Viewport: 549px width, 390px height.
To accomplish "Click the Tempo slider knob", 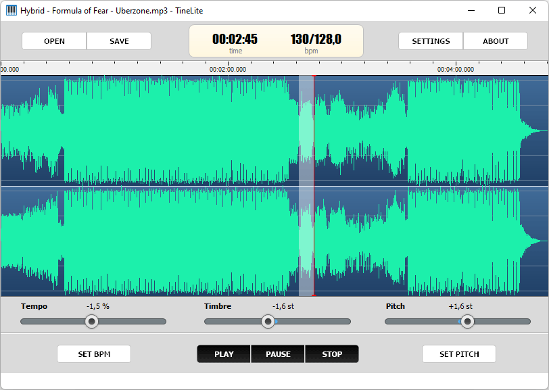I will point(92,321).
